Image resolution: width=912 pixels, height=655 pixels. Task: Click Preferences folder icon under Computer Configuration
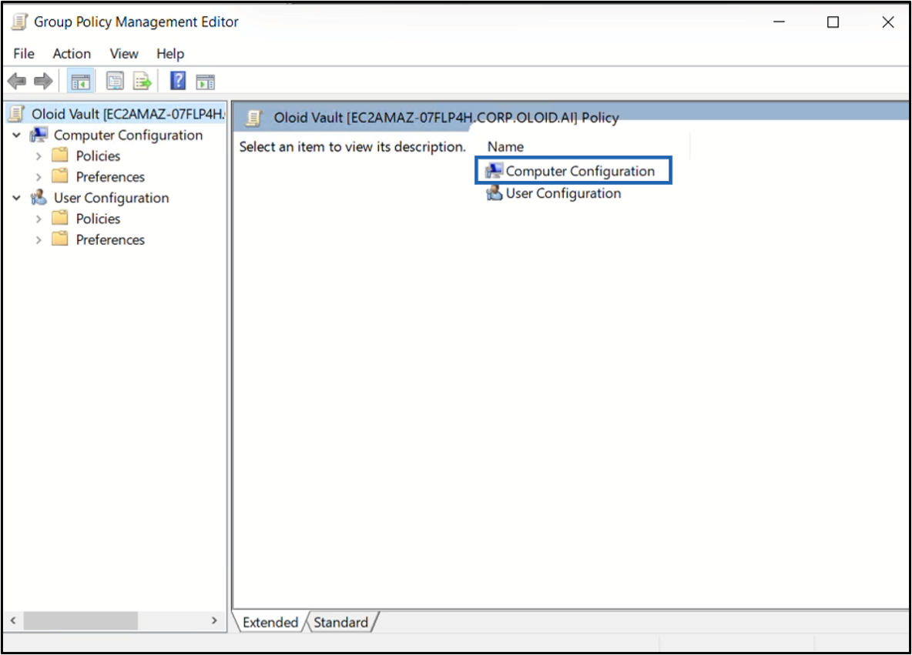pos(60,176)
